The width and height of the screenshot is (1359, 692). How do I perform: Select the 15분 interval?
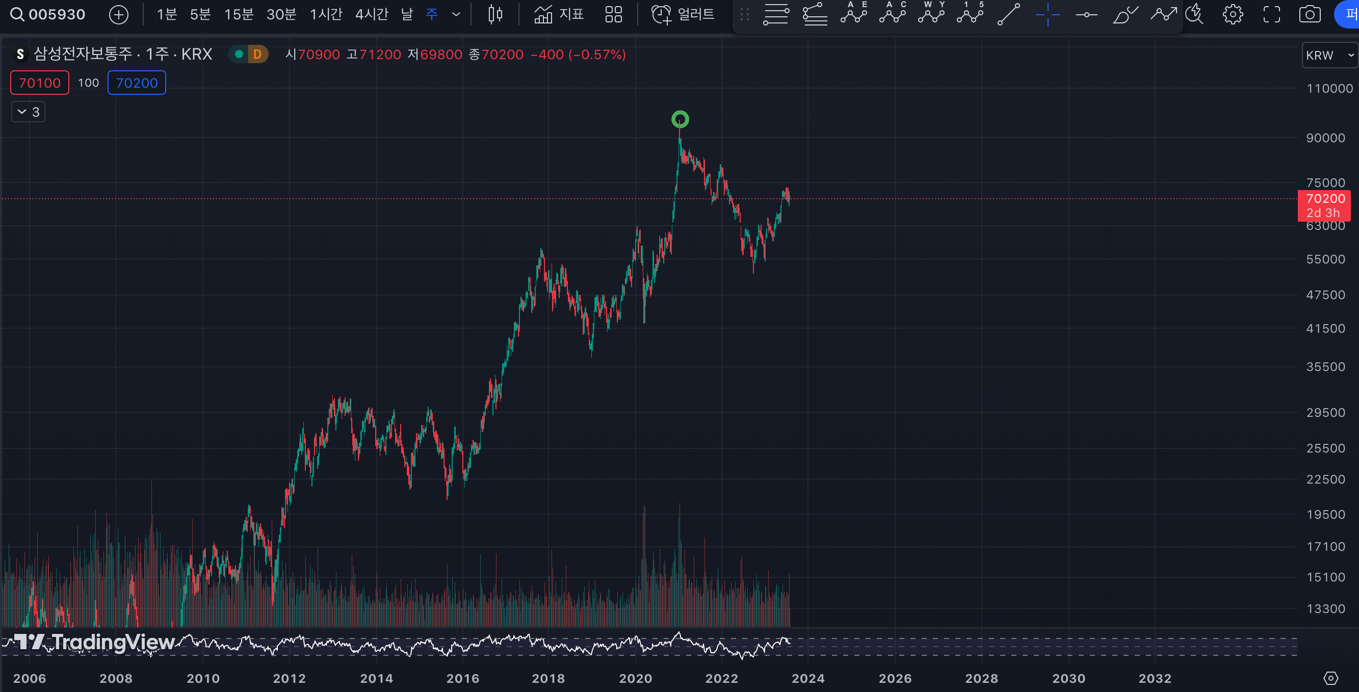point(239,14)
